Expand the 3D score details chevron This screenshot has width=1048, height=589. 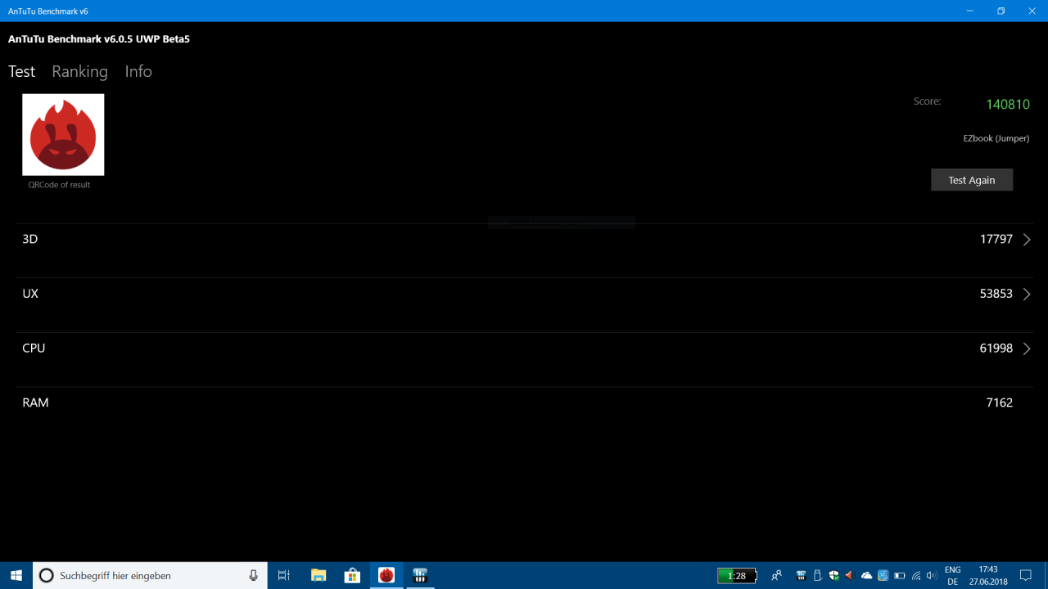tap(1027, 240)
